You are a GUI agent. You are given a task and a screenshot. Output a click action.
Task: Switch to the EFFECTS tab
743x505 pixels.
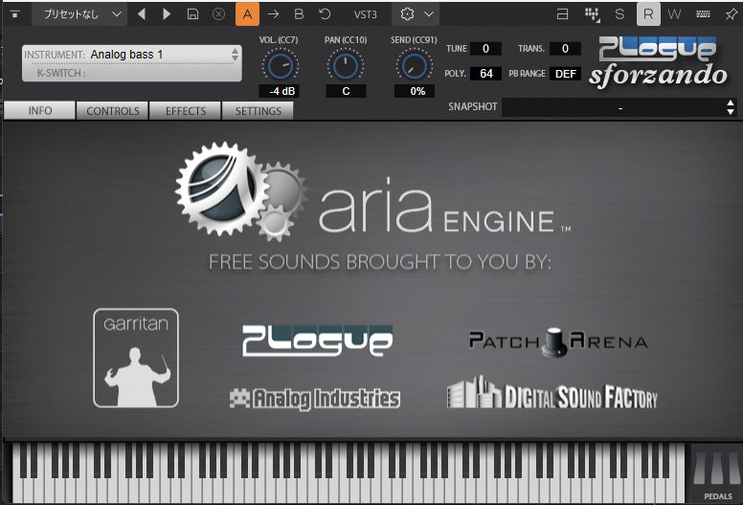click(x=186, y=110)
